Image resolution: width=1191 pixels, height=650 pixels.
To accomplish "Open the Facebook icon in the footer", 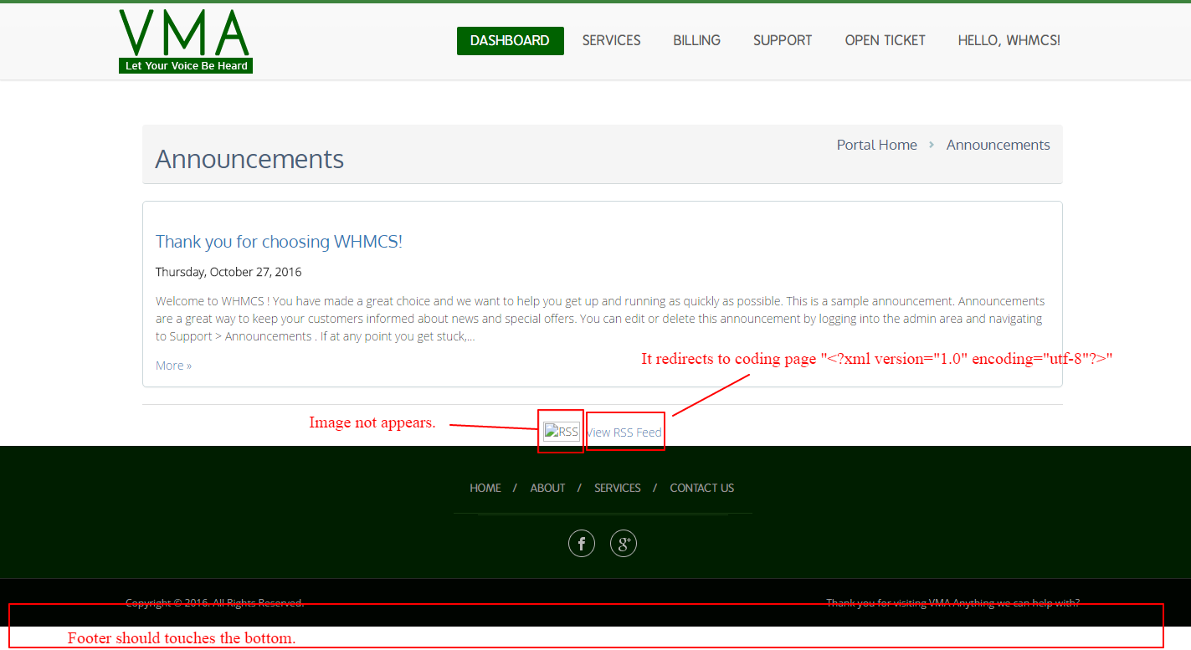I will coord(582,544).
